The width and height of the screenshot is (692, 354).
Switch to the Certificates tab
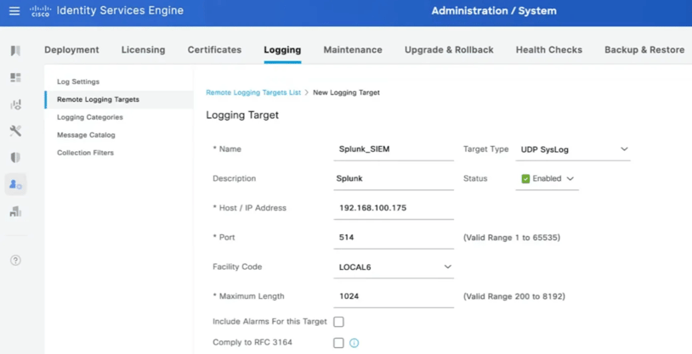coord(214,50)
